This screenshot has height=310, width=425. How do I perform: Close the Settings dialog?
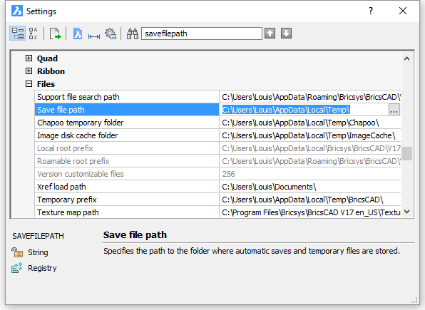[403, 11]
